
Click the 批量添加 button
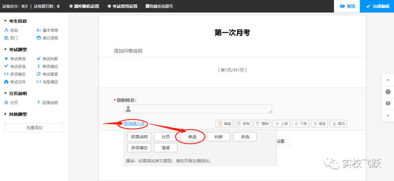[34, 127]
